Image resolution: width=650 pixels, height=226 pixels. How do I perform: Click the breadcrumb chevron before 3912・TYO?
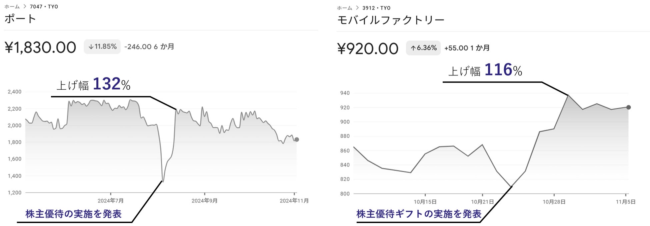[x=357, y=8]
